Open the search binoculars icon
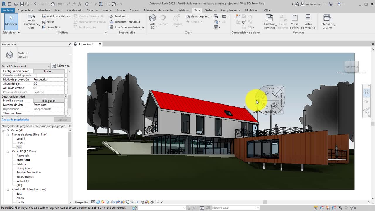Screen dimensions: 375x211 coord(296,4)
